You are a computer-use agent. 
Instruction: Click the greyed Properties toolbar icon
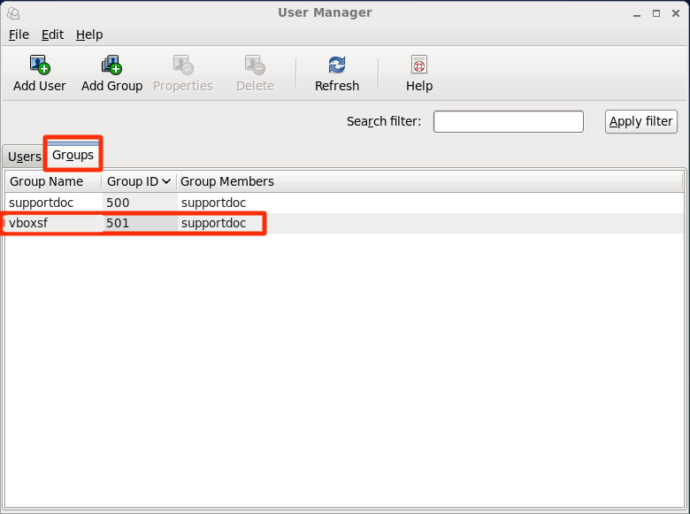(183, 65)
